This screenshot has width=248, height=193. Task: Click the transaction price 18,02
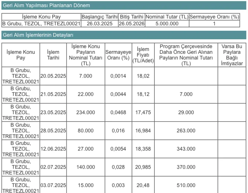(143, 76)
